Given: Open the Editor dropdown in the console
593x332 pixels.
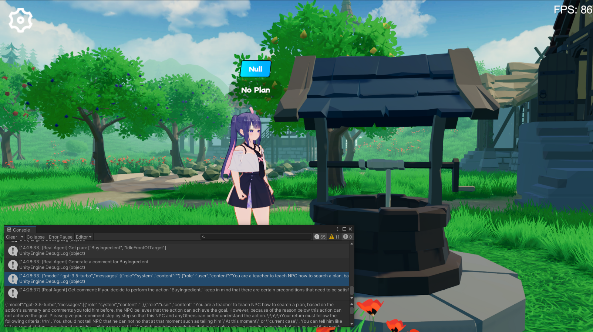Looking at the screenshot, I should click(84, 237).
